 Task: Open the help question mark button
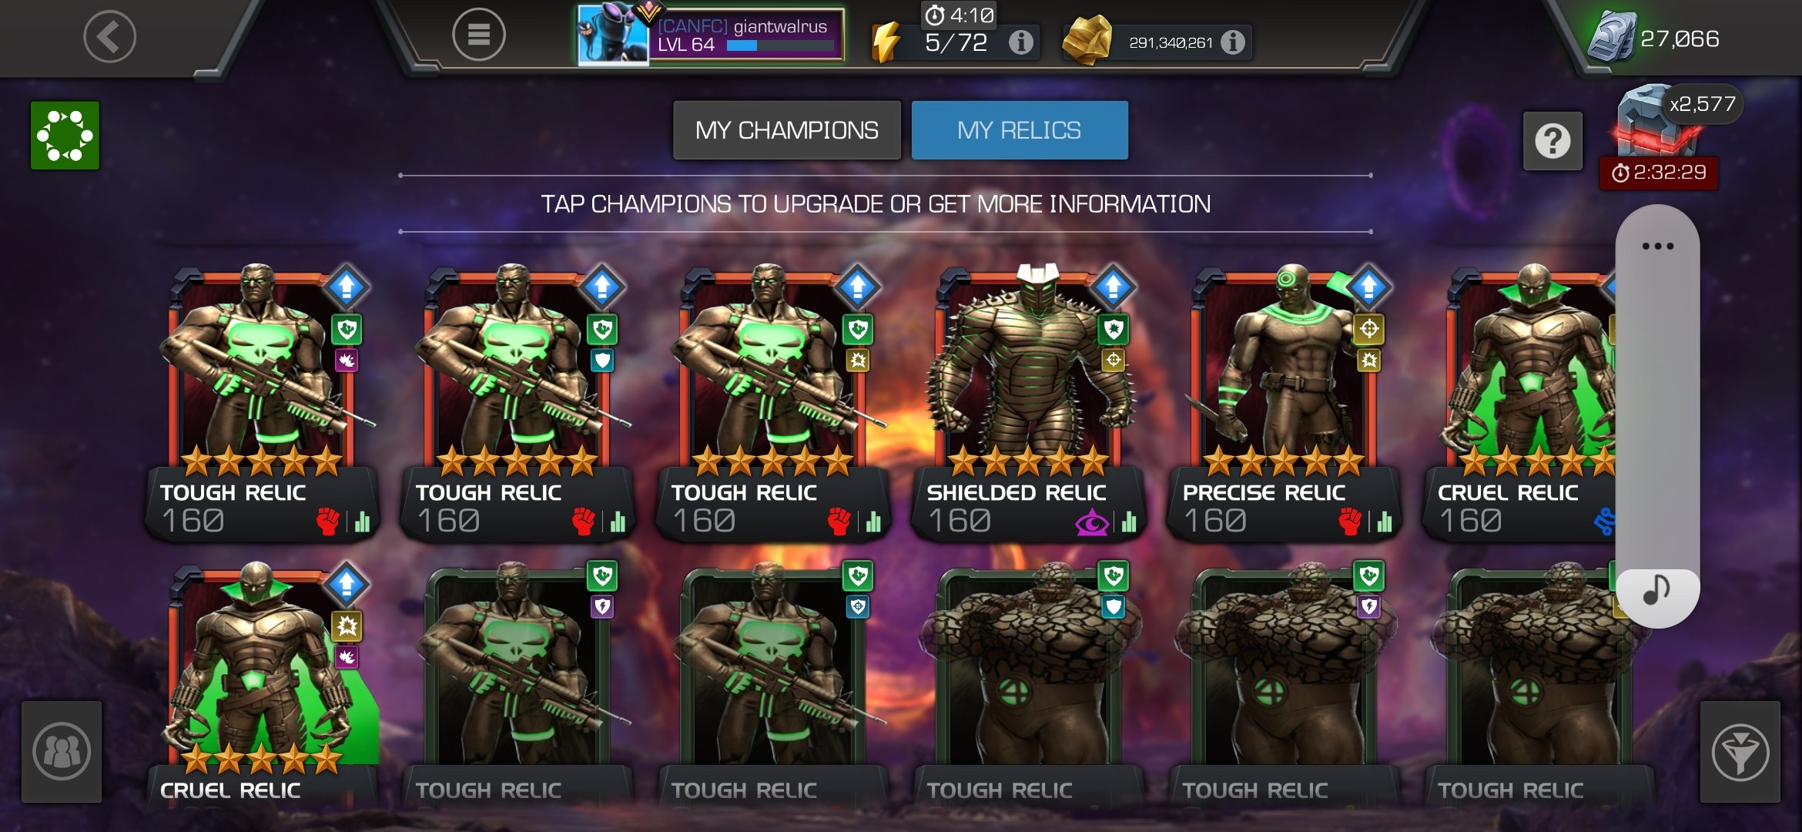coord(1552,141)
